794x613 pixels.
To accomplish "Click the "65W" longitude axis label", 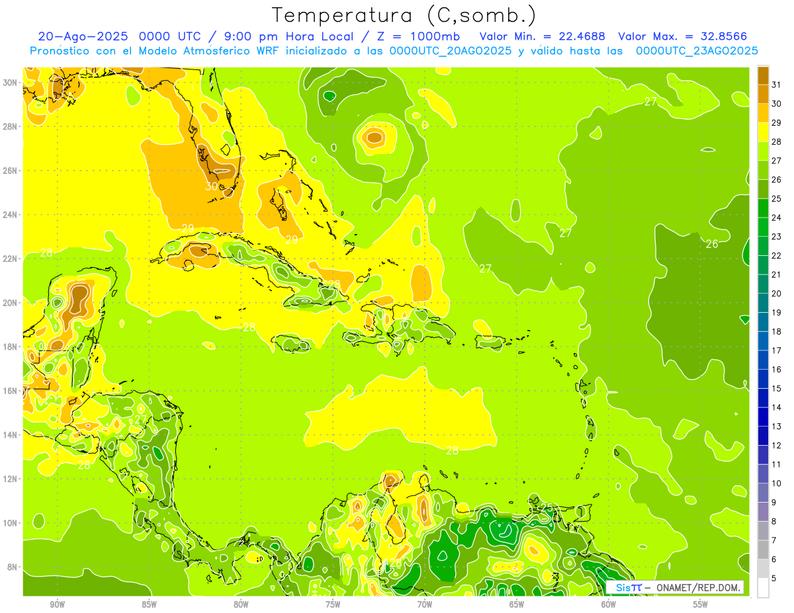I will pyautogui.click(x=517, y=604).
